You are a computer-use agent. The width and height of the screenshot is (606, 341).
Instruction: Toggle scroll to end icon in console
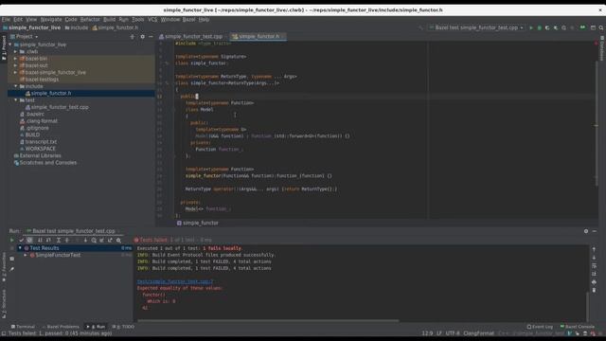pyautogui.click(x=594, y=274)
